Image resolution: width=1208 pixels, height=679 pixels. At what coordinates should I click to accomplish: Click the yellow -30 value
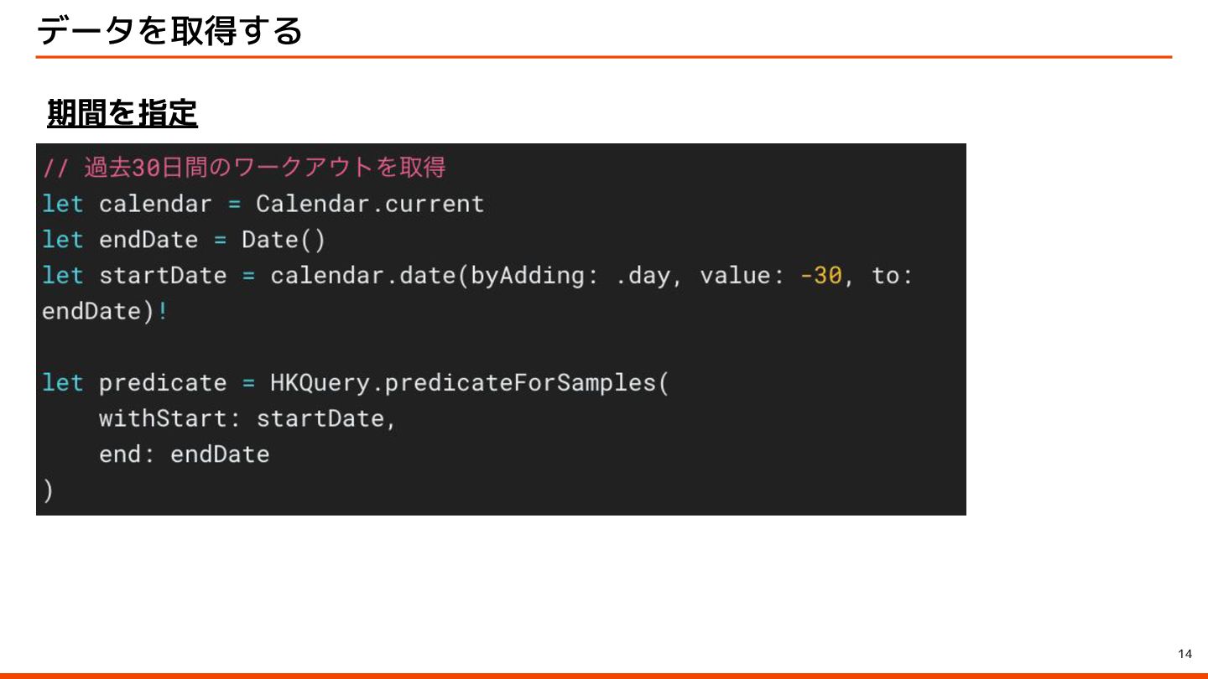click(820, 276)
